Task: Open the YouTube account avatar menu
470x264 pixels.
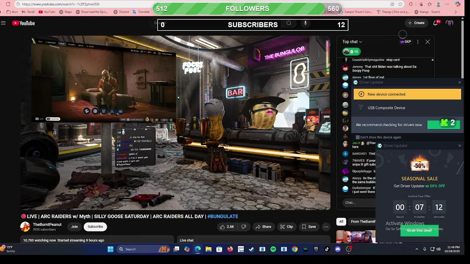Action: click(449, 23)
